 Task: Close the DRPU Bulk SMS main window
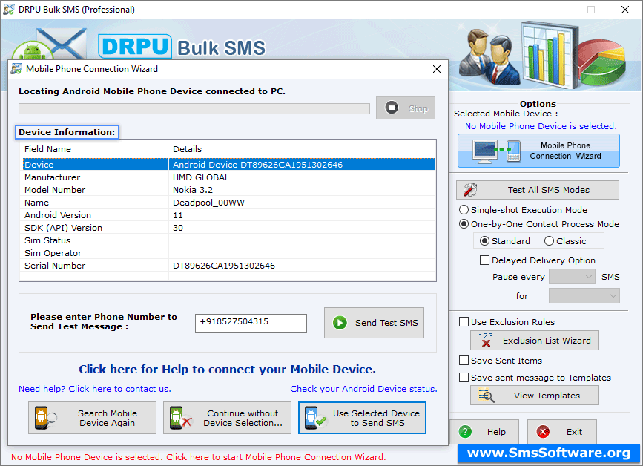tap(625, 10)
